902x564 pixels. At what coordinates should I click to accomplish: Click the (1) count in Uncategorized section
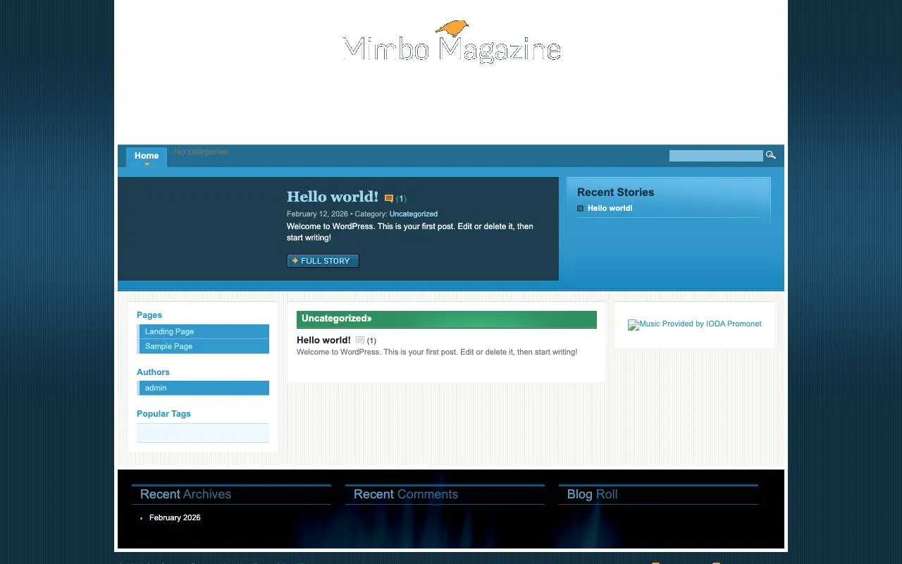[x=371, y=341]
